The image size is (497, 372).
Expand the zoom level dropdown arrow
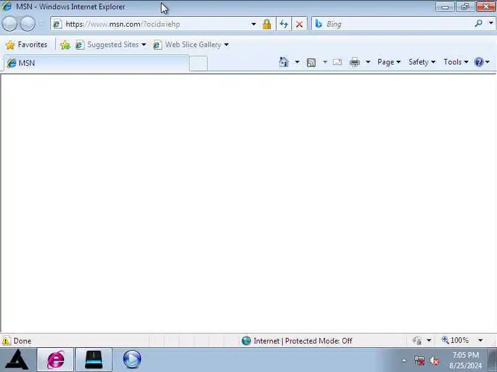coord(480,340)
